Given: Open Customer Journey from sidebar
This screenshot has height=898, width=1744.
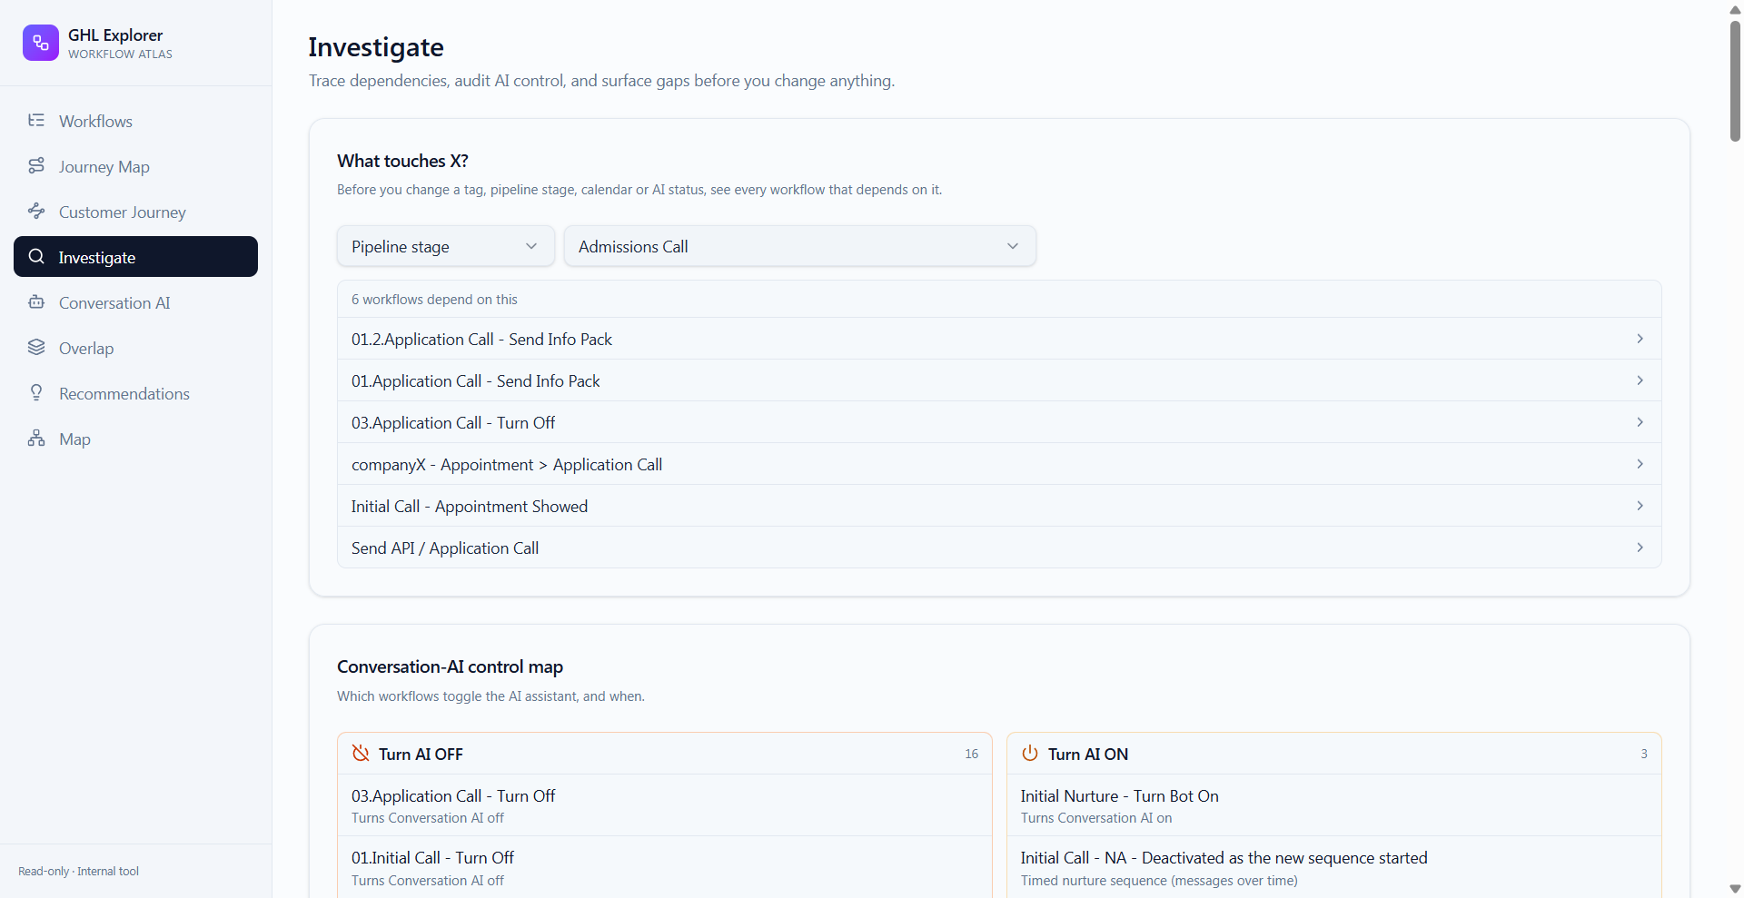Looking at the screenshot, I should pos(135,212).
